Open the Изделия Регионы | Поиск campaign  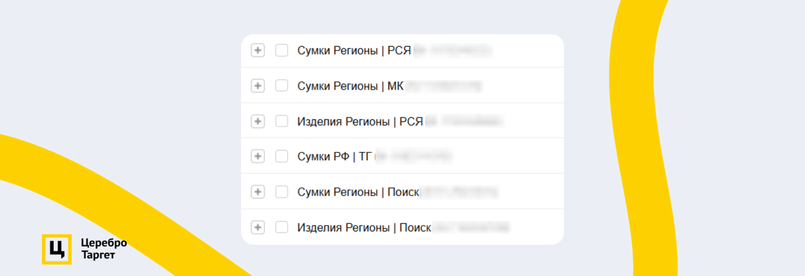click(x=364, y=228)
